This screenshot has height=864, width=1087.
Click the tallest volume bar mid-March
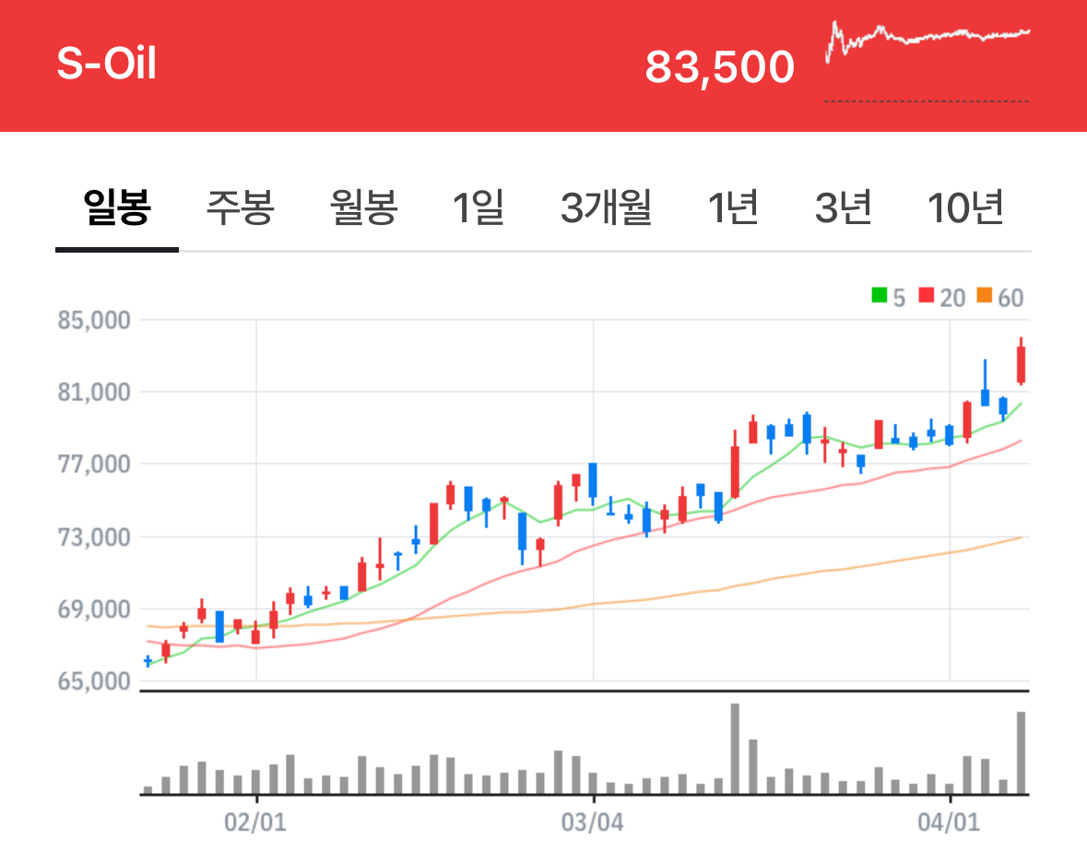tap(735, 749)
